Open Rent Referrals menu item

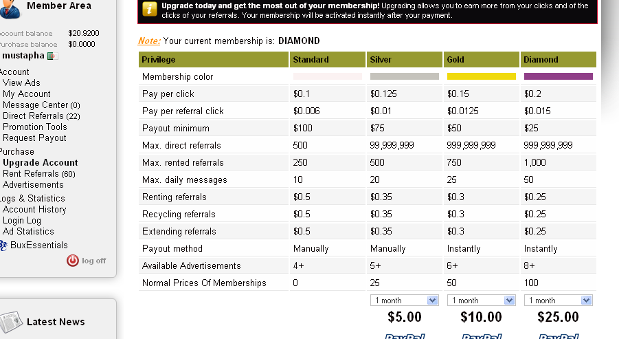tap(38, 174)
